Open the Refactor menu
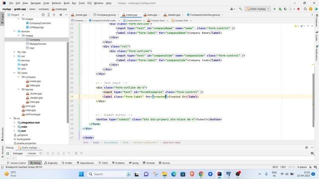This screenshot has height=179, width=319. 56,3
